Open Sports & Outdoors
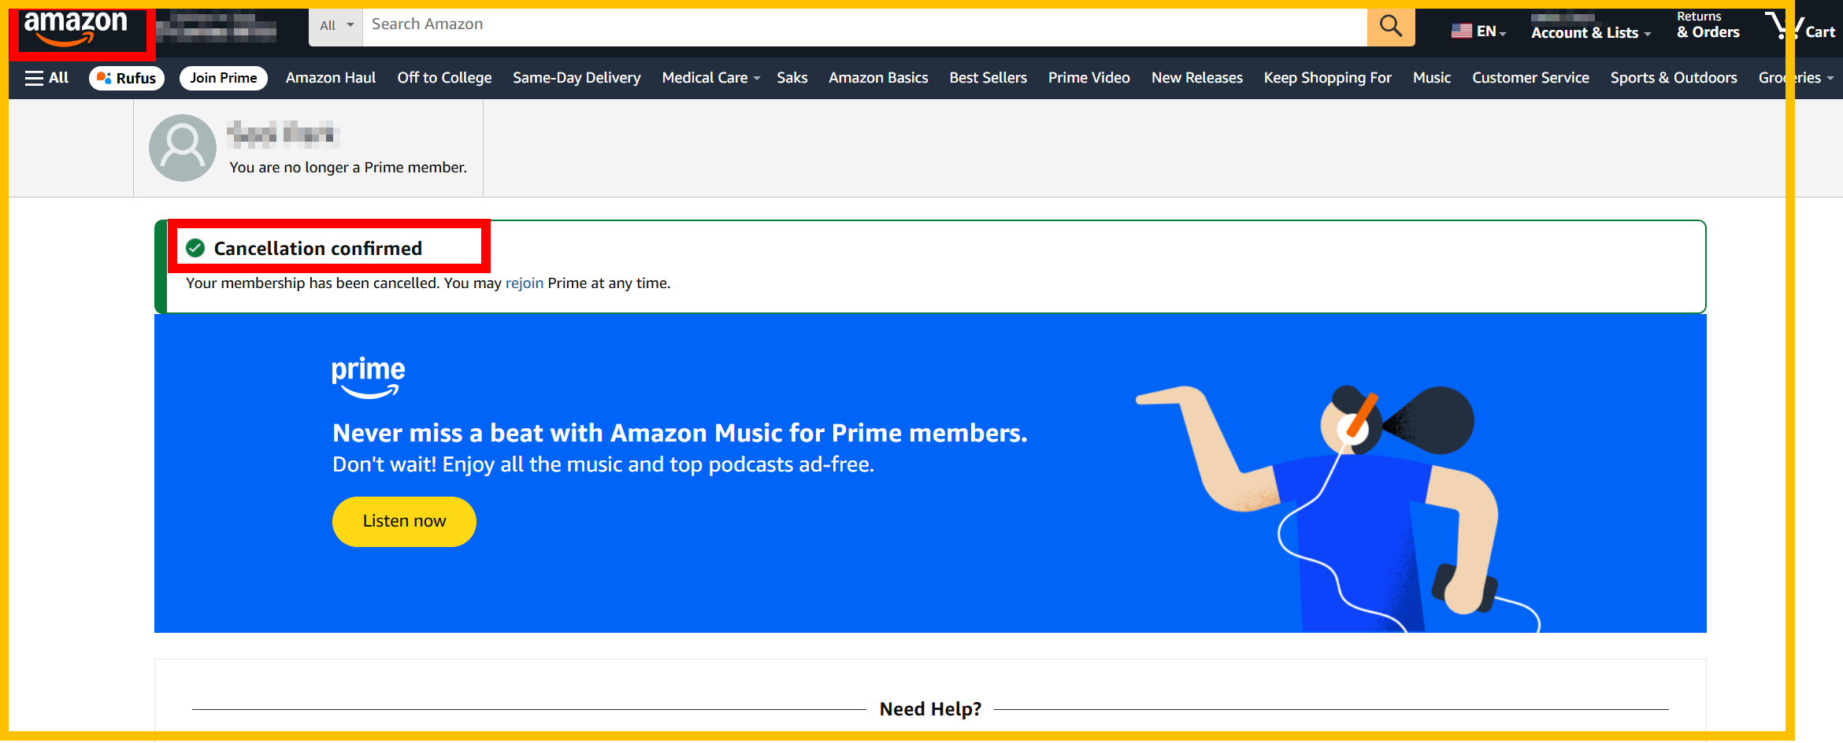Screen dimensions: 1843x743 (x=1674, y=78)
